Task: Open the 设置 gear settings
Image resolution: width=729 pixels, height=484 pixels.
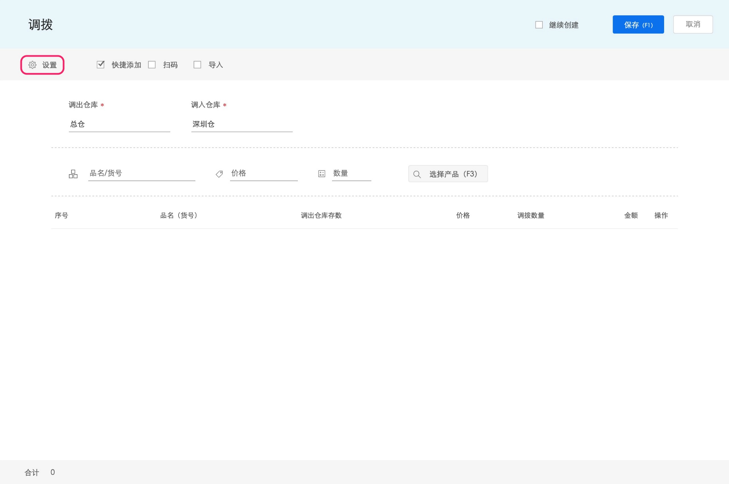Action: (x=42, y=65)
